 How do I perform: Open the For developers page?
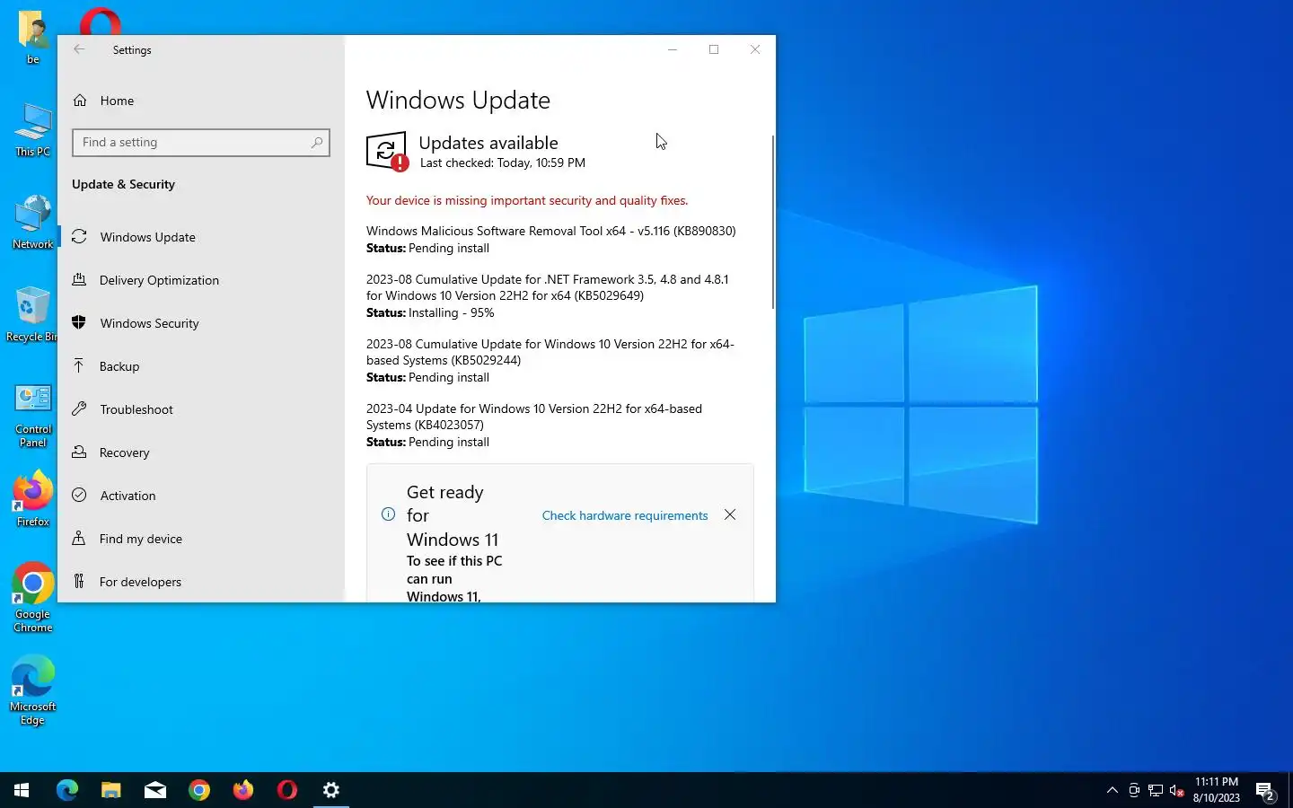click(201, 582)
